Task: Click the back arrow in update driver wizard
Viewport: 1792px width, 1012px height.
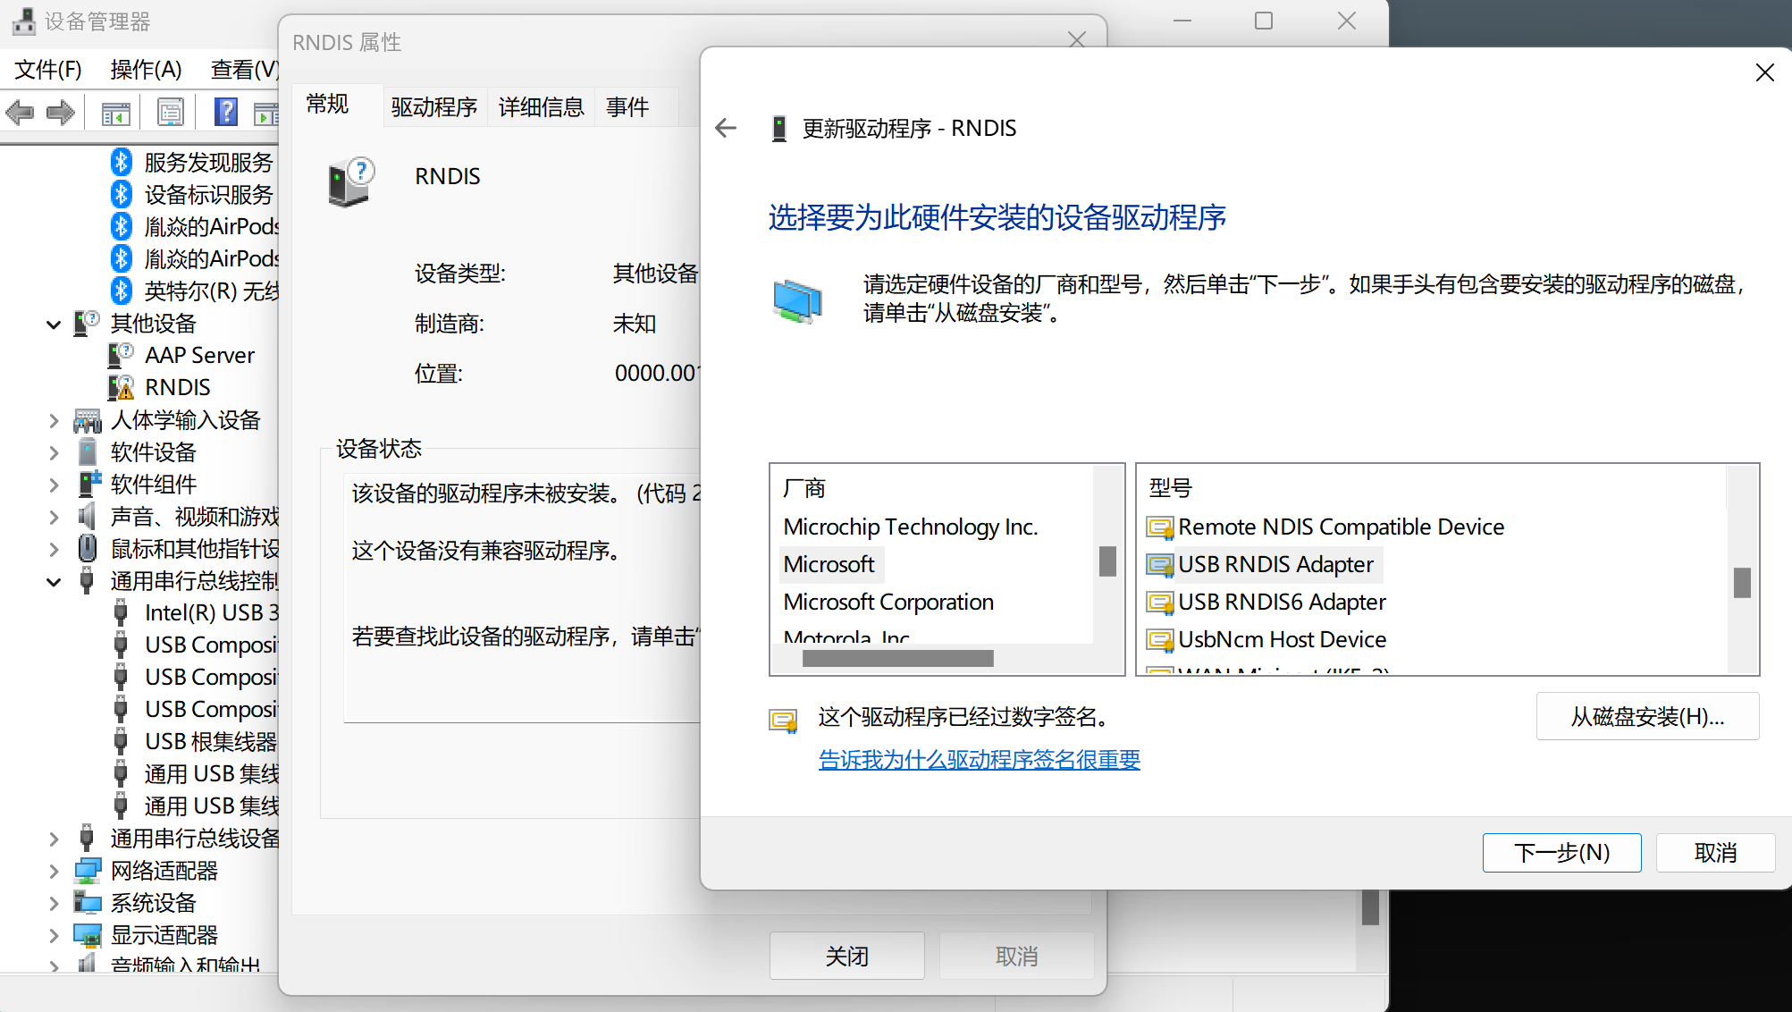Action: coord(726,129)
